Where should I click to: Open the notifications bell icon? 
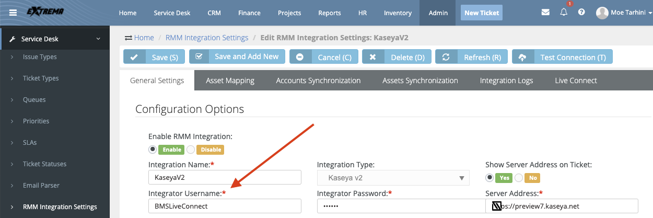point(564,13)
